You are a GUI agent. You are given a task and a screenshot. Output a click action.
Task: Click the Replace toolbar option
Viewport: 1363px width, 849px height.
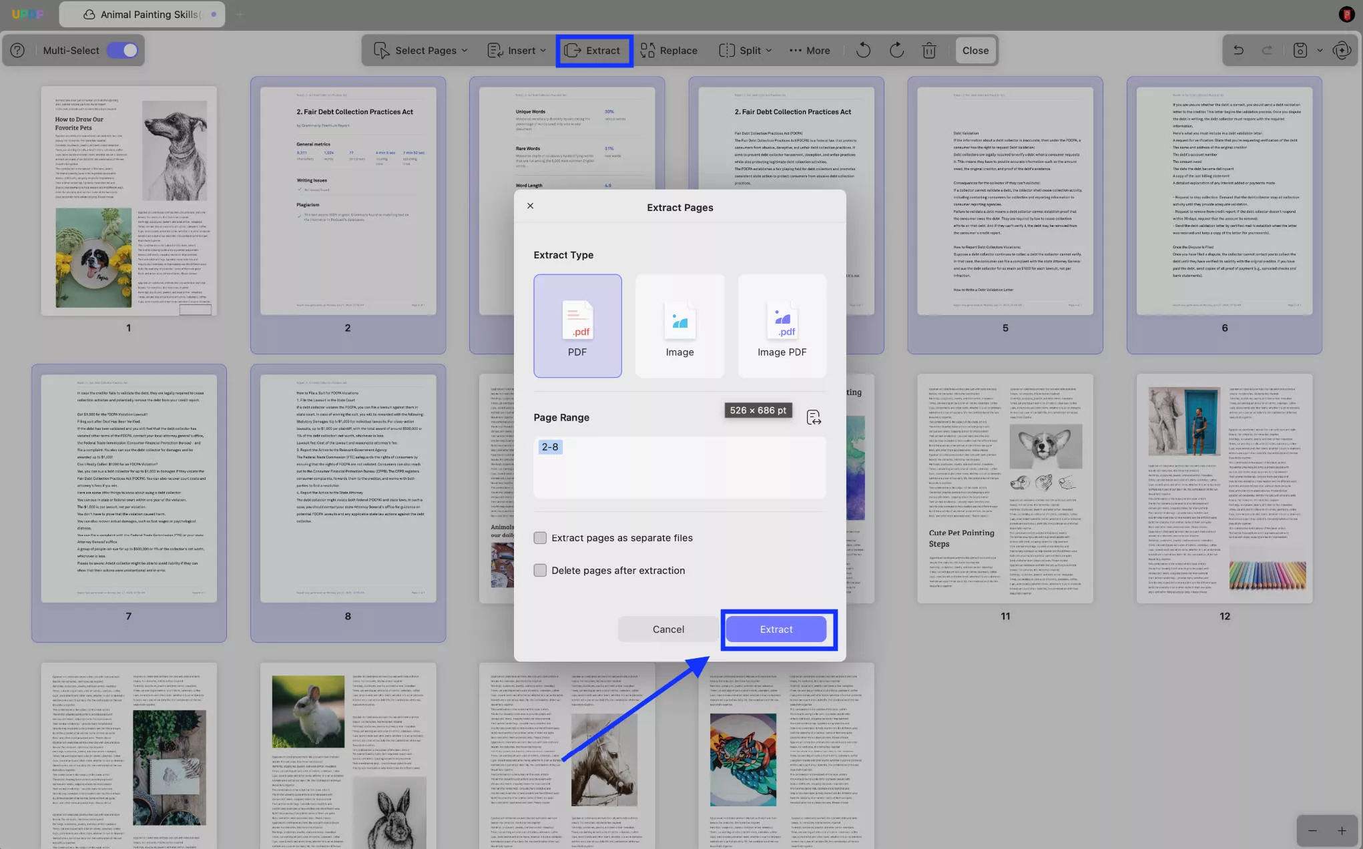[x=669, y=50]
